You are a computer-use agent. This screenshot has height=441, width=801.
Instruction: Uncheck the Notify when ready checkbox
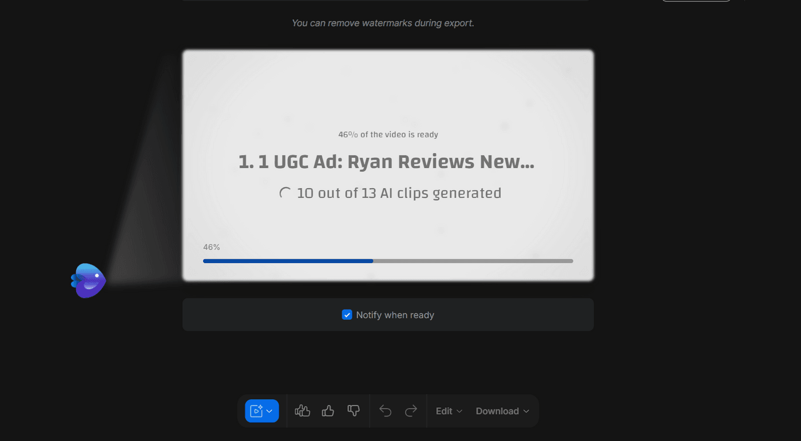click(347, 315)
